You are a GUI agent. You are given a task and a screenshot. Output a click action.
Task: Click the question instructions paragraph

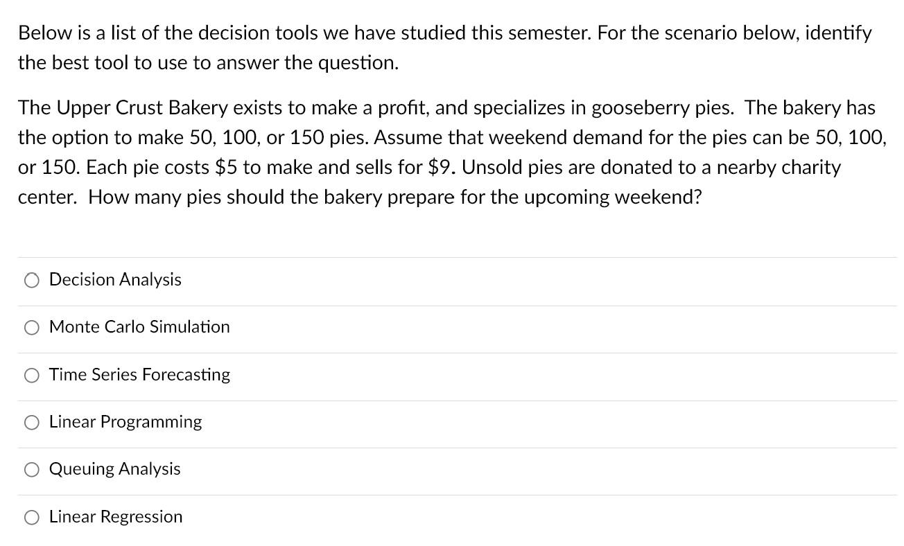(444, 47)
